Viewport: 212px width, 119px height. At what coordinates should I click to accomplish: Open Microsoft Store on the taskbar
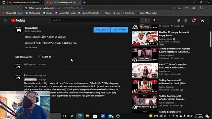[95, 116]
